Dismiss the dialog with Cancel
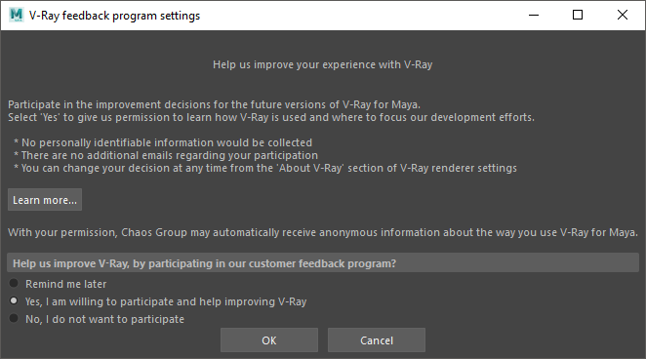646x359 pixels. click(x=377, y=340)
